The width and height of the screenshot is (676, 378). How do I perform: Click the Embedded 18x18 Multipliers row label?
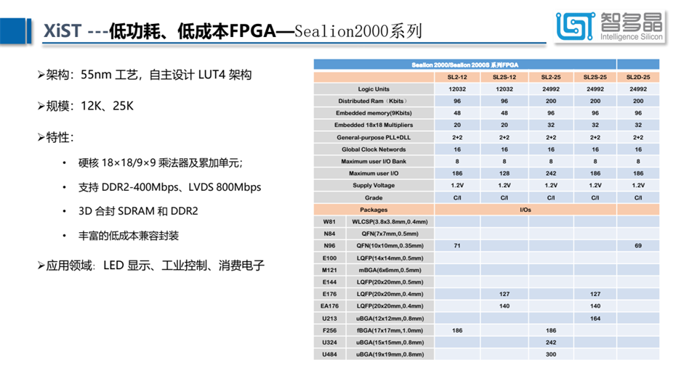(x=373, y=126)
